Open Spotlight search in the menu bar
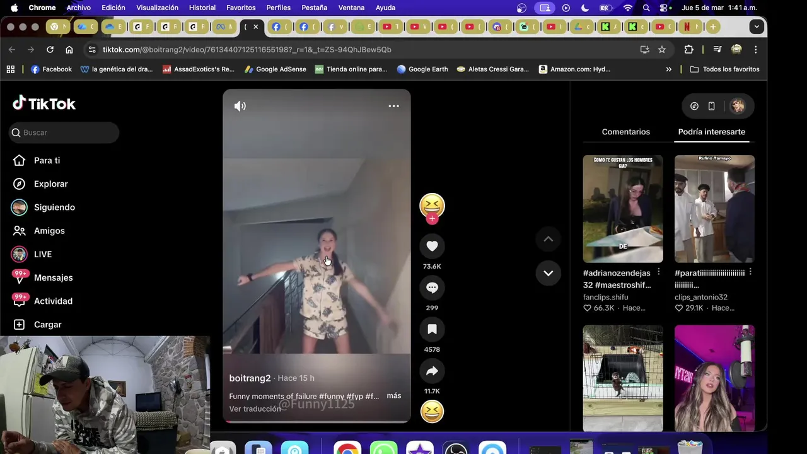 click(x=646, y=8)
